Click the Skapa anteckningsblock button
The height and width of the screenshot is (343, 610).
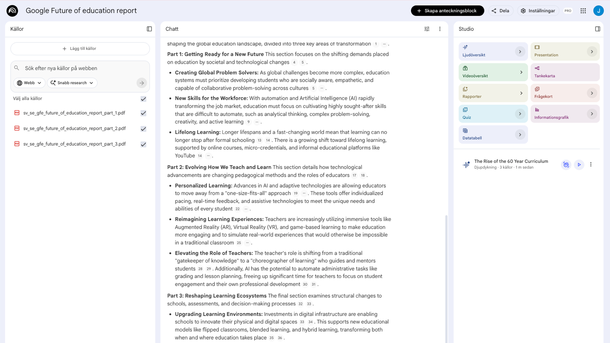(x=447, y=11)
